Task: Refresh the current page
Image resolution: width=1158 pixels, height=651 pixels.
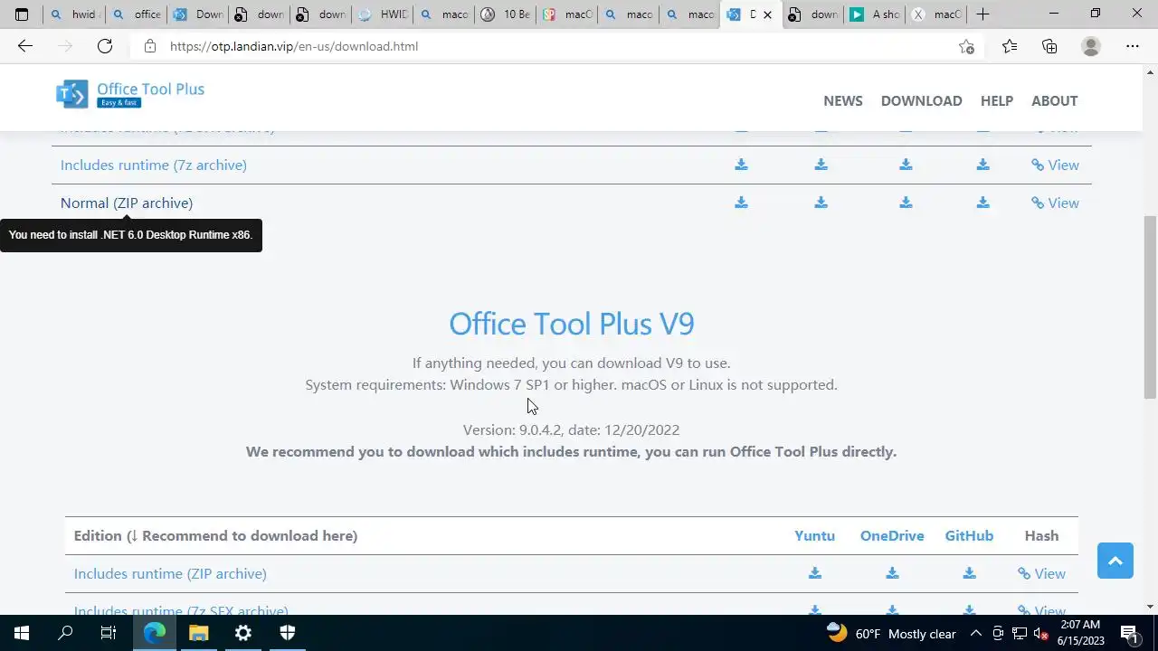Action: click(105, 46)
